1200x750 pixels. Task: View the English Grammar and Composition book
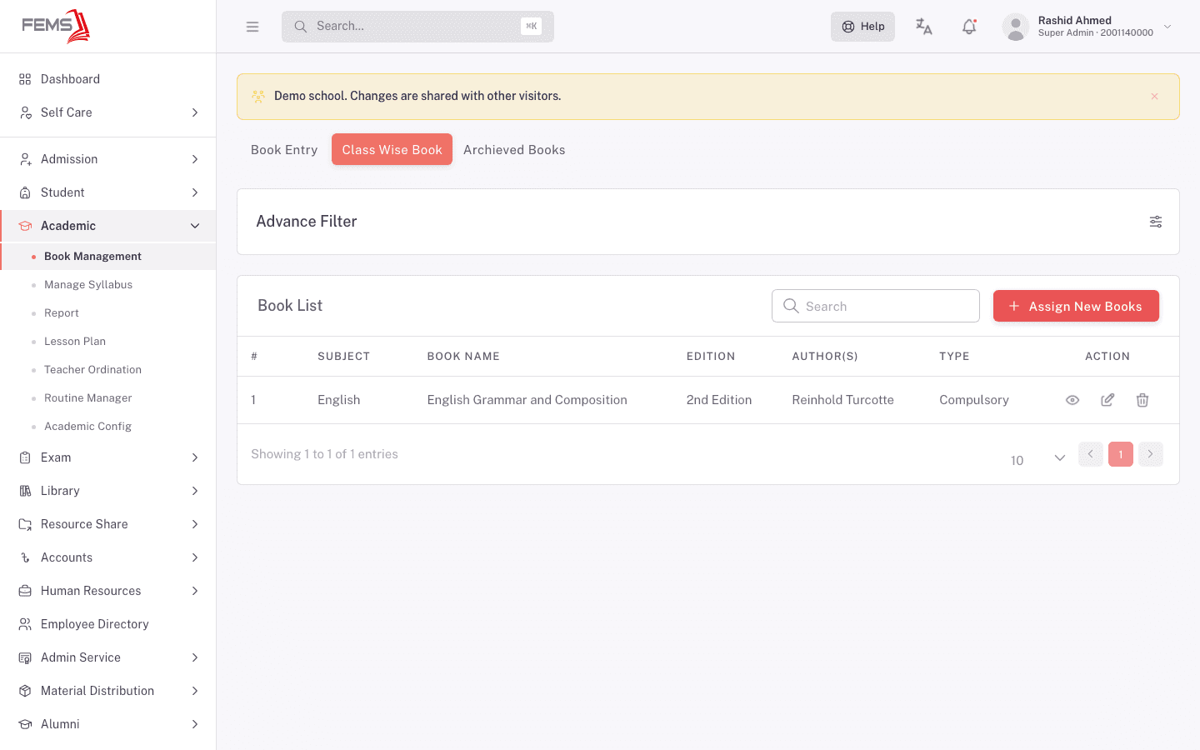[x=1072, y=400]
